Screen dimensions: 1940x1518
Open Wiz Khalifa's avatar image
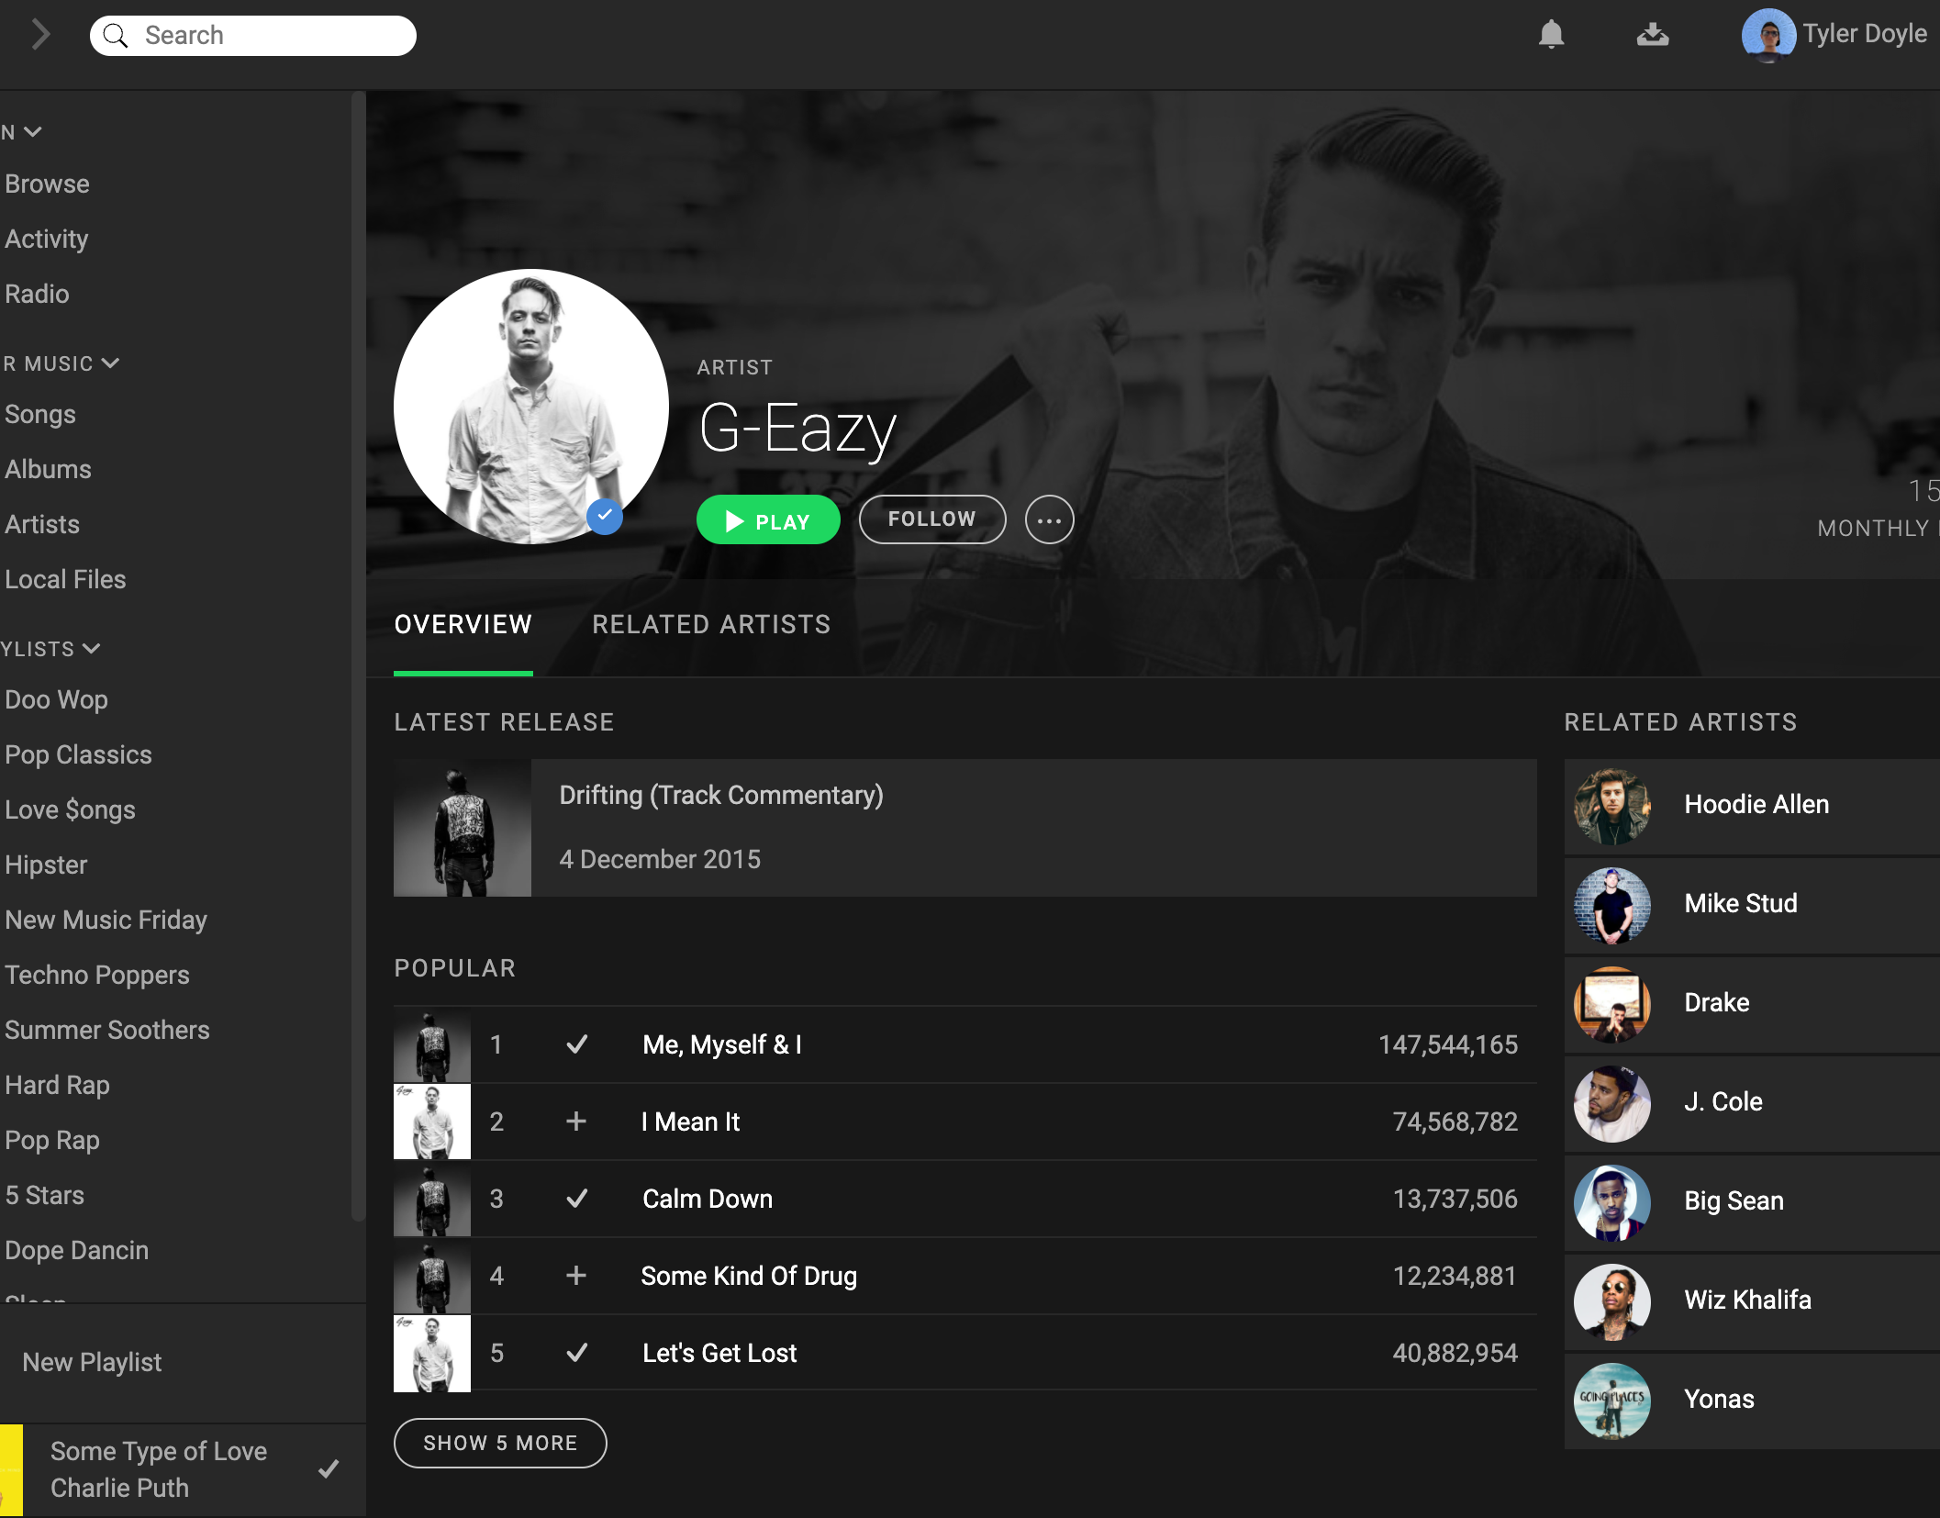[x=1612, y=1301]
